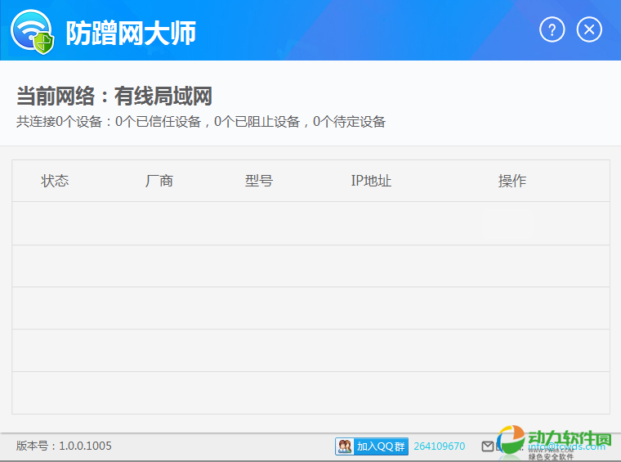Viewport: 621px width, 462px height.
Task: Select the 当前网络 heading
Action: pyautogui.click(x=114, y=96)
